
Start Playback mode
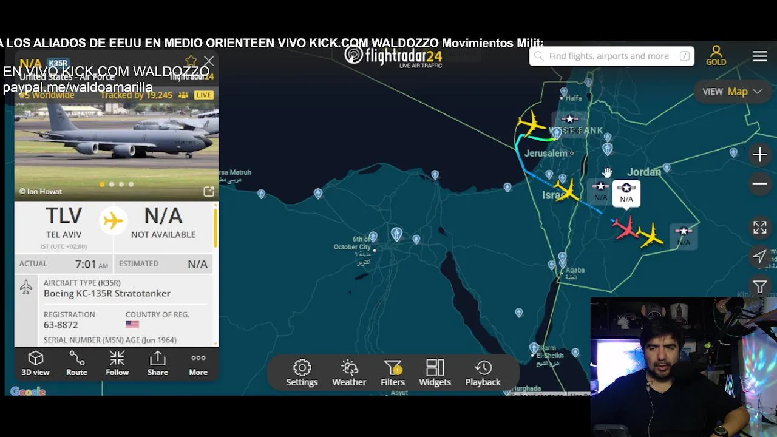[x=483, y=373]
